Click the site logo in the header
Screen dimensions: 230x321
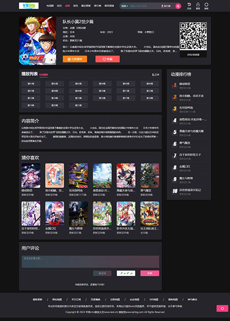(x=29, y=6)
